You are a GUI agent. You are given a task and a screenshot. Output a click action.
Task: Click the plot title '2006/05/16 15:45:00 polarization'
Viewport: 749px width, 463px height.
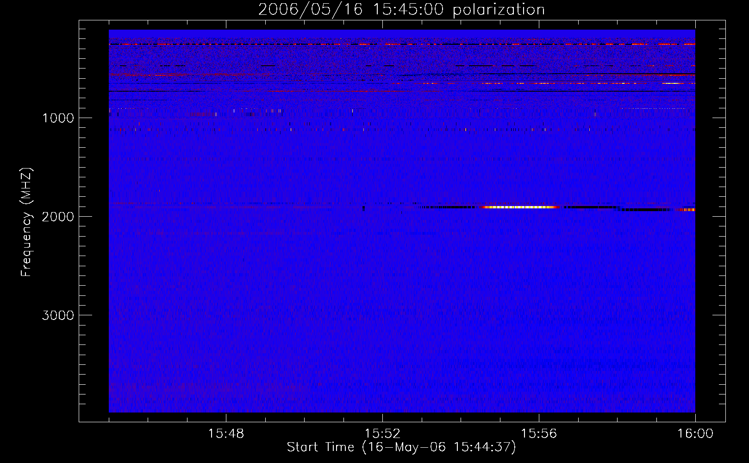point(401,9)
